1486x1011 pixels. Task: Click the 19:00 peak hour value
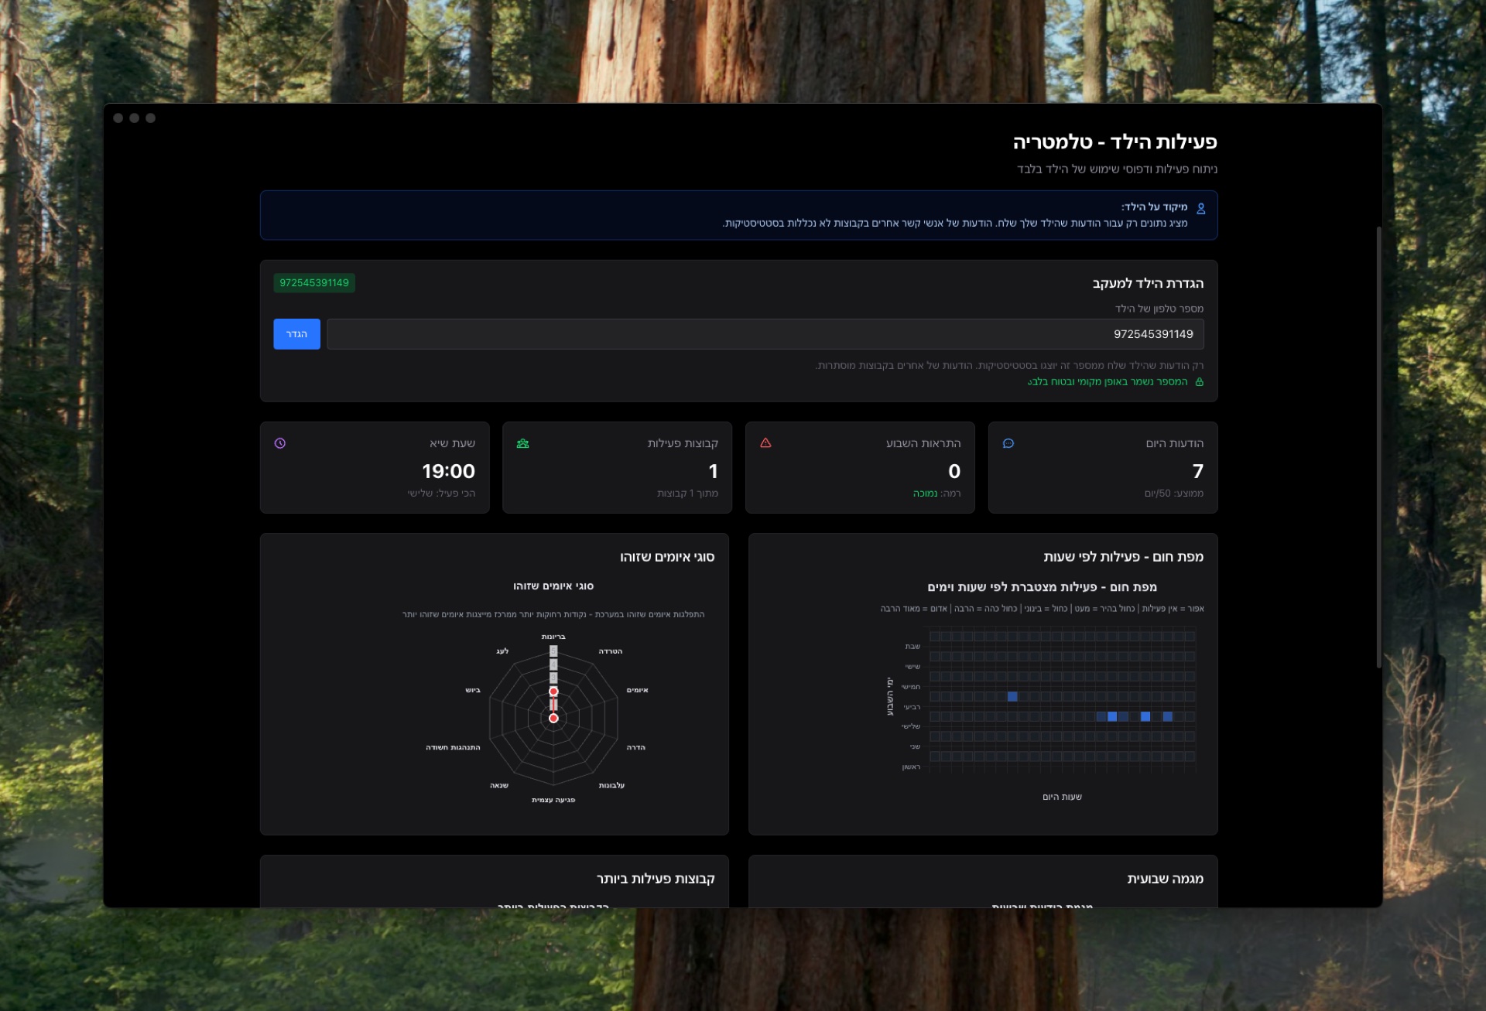pos(448,471)
